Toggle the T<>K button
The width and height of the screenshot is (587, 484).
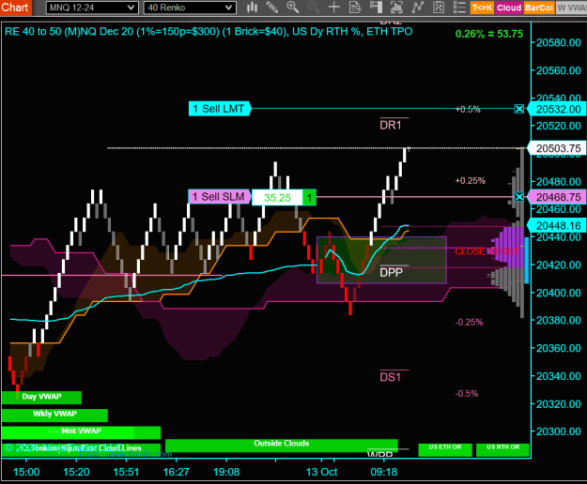tap(482, 8)
